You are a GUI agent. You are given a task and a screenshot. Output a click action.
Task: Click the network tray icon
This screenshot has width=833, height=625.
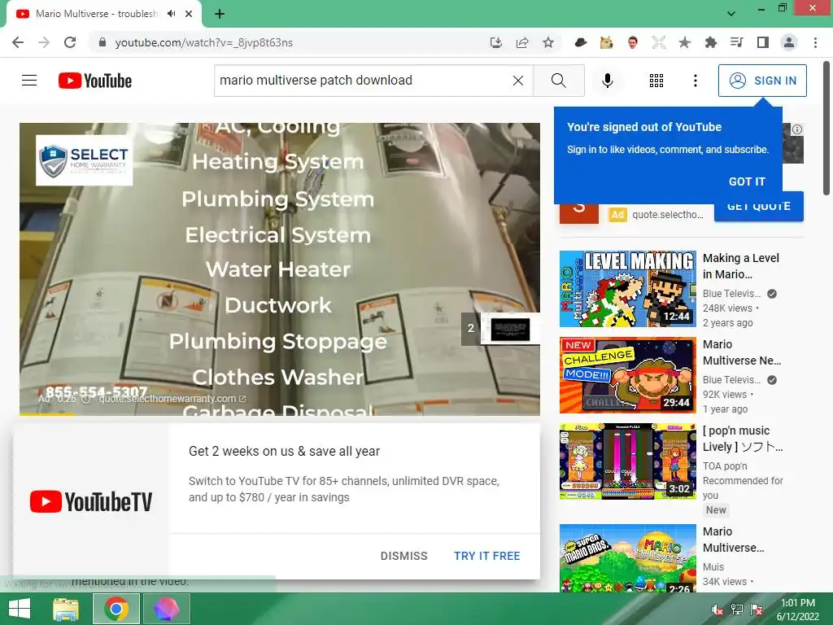[737, 610]
